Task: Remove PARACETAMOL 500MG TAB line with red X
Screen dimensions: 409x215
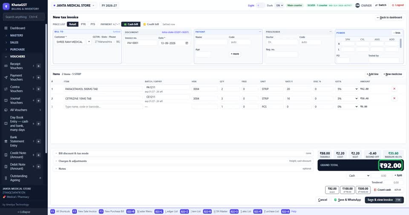Action: point(394,89)
